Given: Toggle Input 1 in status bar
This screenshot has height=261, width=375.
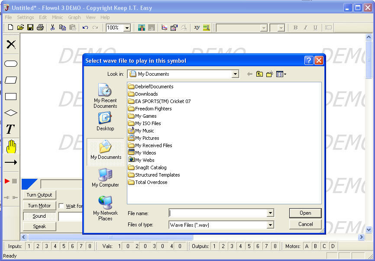Looking at the screenshot, I should tap(29, 246).
